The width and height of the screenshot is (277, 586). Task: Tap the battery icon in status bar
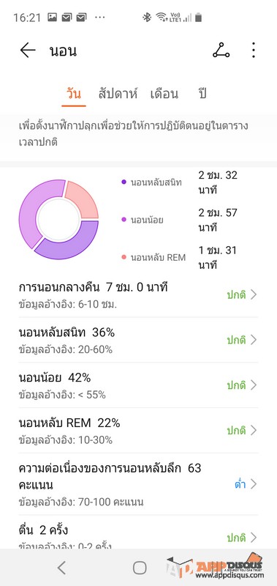click(x=198, y=17)
